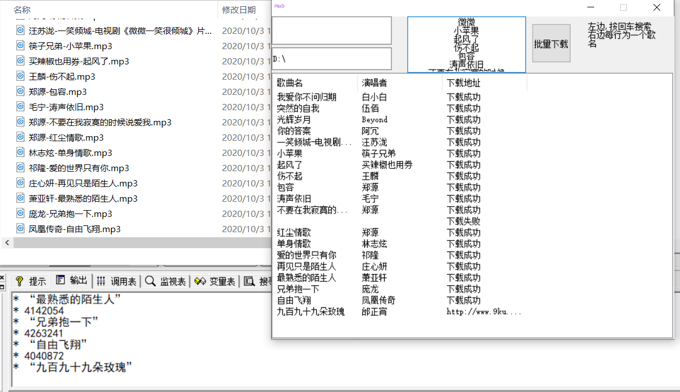Select file 萧亚轩-最熟悉的陌生人.mp3

click(83, 198)
